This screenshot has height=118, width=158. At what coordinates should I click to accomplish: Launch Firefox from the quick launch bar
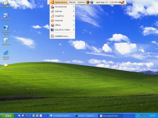click(x=27, y=116)
